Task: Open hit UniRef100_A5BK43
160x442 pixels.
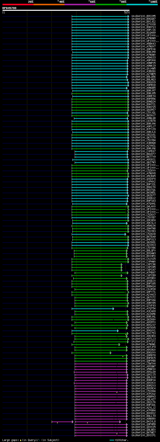Action: 143,44
